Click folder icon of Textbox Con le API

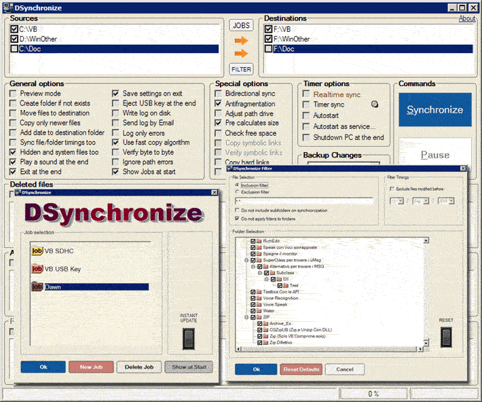[x=259, y=291]
